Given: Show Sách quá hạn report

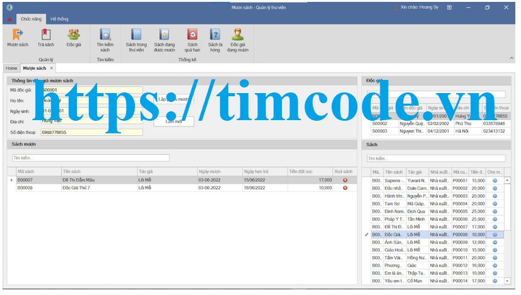Looking at the screenshot, I should tap(192, 40).
